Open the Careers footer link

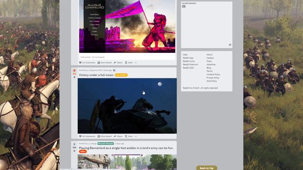click(210, 58)
